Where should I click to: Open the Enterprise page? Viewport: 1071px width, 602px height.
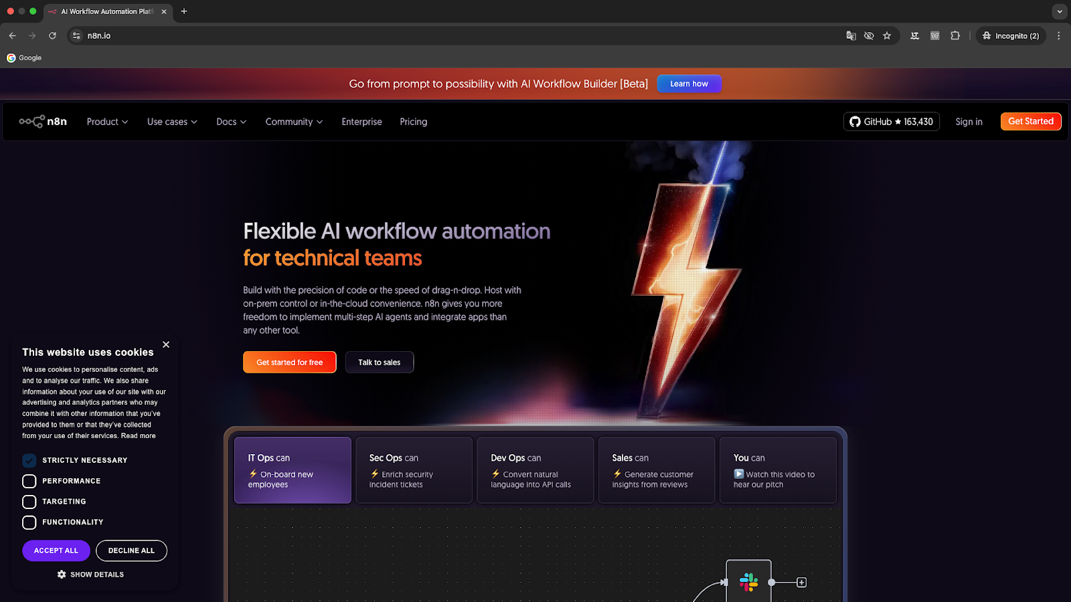pos(361,122)
